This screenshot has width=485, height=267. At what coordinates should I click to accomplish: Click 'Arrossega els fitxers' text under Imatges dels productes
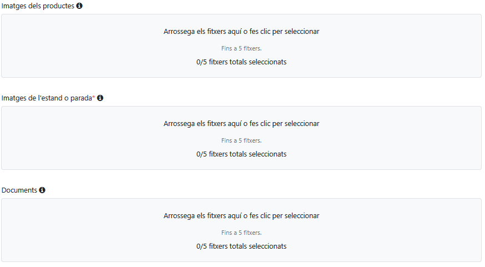point(241,32)
